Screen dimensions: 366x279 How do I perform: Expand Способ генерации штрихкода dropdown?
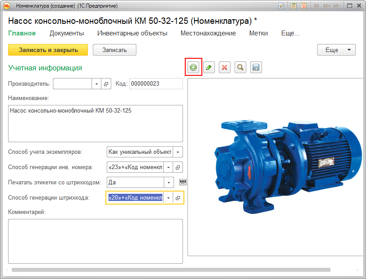click(168, 198)
